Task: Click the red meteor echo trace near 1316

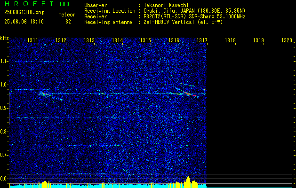Action: 191,94
